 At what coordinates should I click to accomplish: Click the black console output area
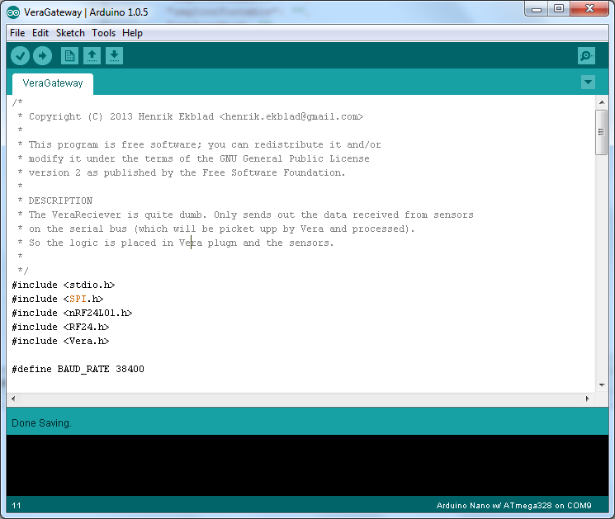pyautogui.click(x=307, y=465)
